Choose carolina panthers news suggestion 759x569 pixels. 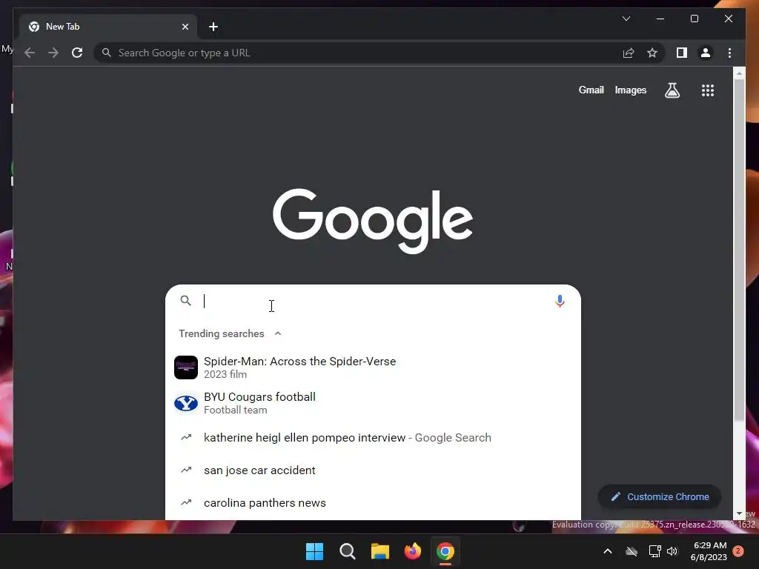tap(373, 503)
